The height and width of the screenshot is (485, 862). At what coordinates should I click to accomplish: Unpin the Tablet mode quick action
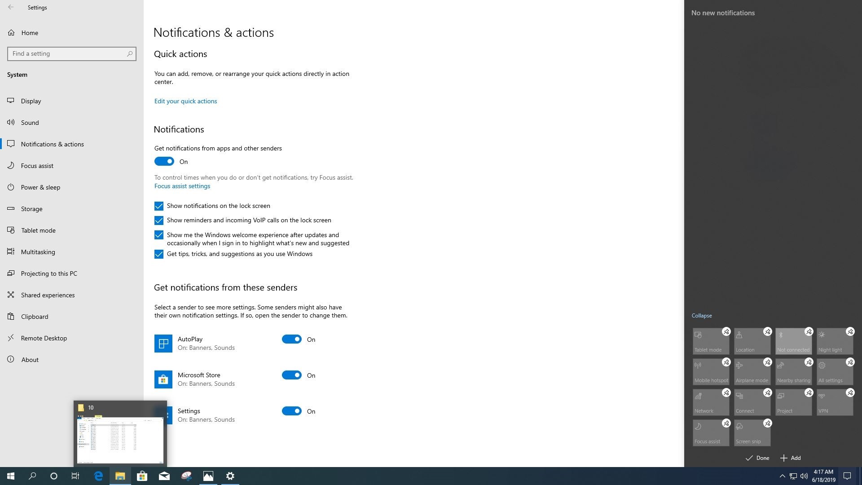coord(726,332)
